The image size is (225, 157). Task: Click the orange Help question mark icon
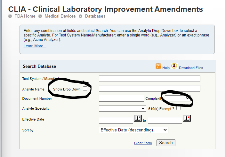point(158,66)
